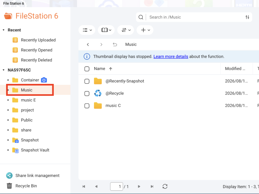The image size is (259, 194).
Task: Open the Recycle Bin
Action: point(26,186)
